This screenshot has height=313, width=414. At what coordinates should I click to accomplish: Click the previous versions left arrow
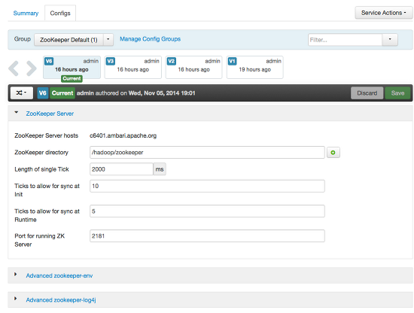(x=14, y=68)
